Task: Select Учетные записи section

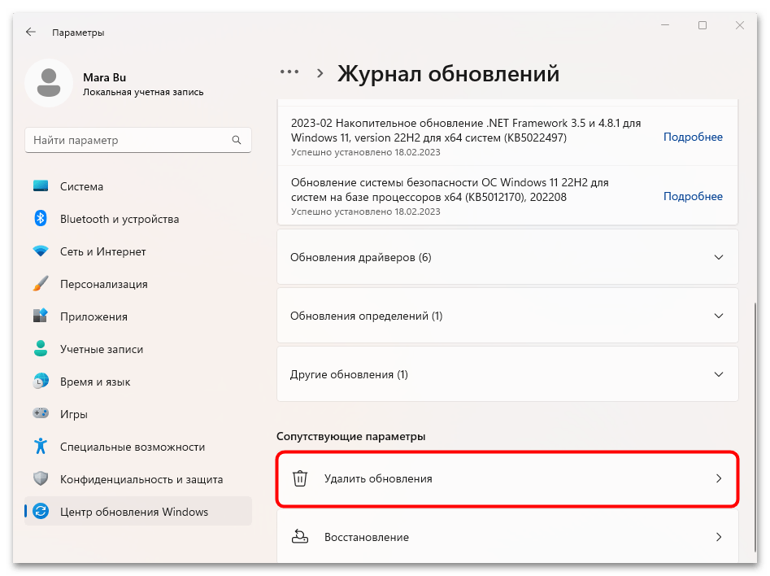Action: (138, 349)
